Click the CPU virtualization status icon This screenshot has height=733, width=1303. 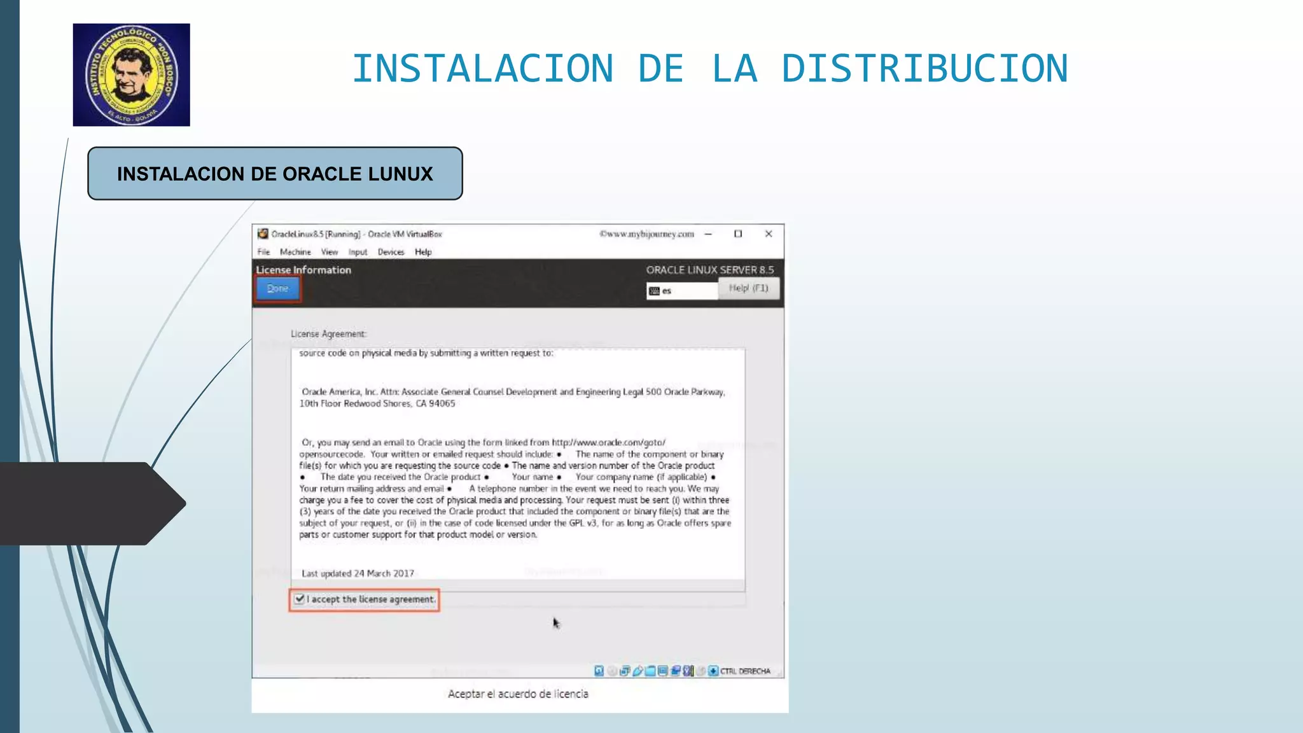[x=688, y=671]
